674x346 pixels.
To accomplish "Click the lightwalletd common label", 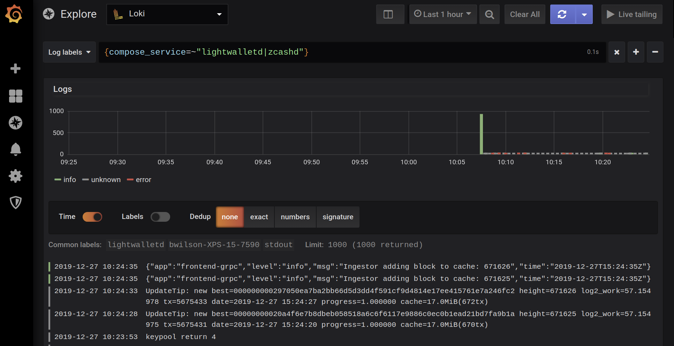I will click(x=136, y=245).
